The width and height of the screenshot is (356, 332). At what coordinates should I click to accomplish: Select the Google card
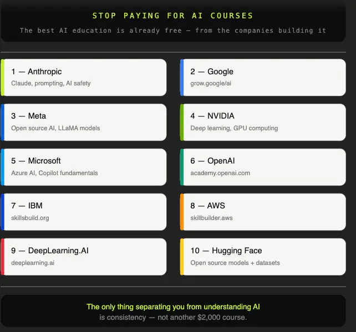tap(263, 78)
